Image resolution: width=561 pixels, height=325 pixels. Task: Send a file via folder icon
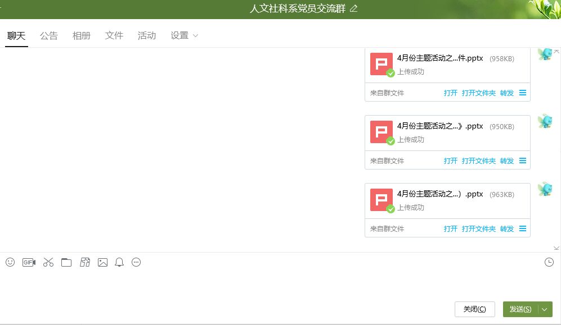coord(66,262)
